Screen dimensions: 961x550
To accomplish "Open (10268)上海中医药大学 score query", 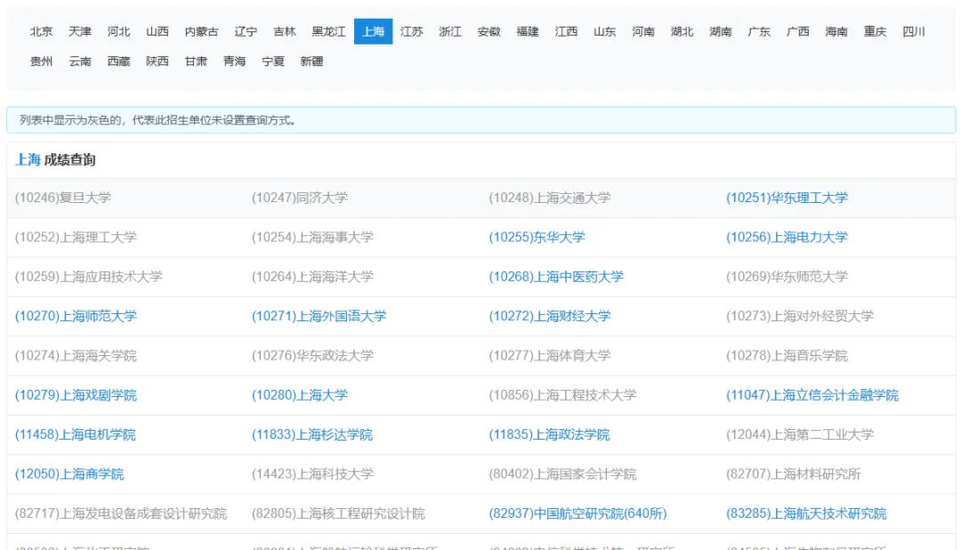I will [x=556, y=277].
